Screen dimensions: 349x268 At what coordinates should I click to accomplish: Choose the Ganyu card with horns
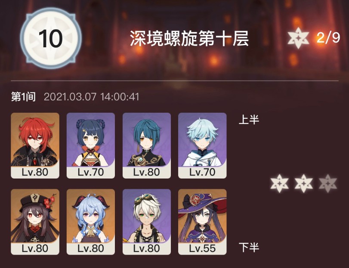(x=91, y=222)
